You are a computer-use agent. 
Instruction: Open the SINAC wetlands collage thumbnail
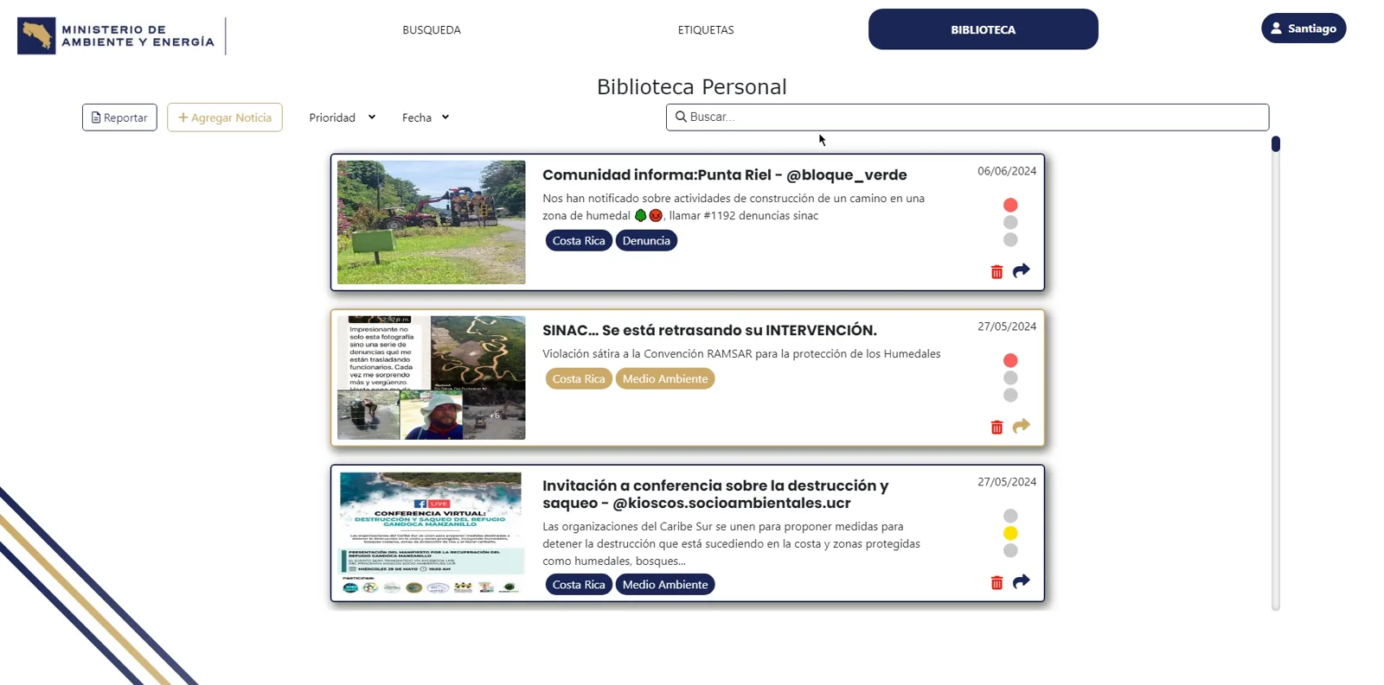(432, 377)
